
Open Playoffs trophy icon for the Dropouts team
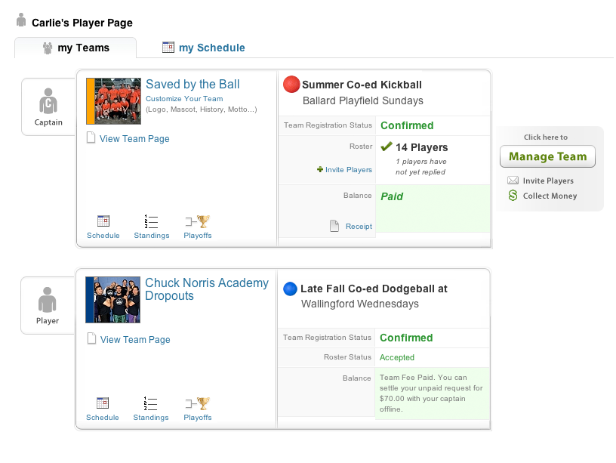click(x=196, y=403)
